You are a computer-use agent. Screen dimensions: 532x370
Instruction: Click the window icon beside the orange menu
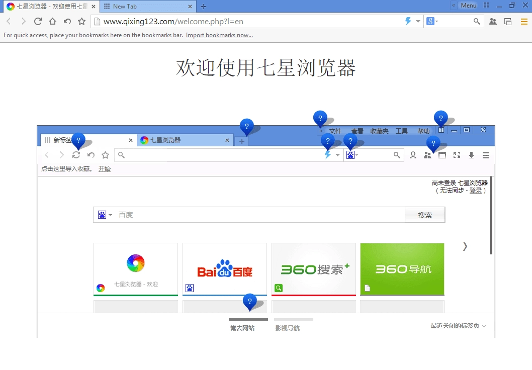click(508, 22)
